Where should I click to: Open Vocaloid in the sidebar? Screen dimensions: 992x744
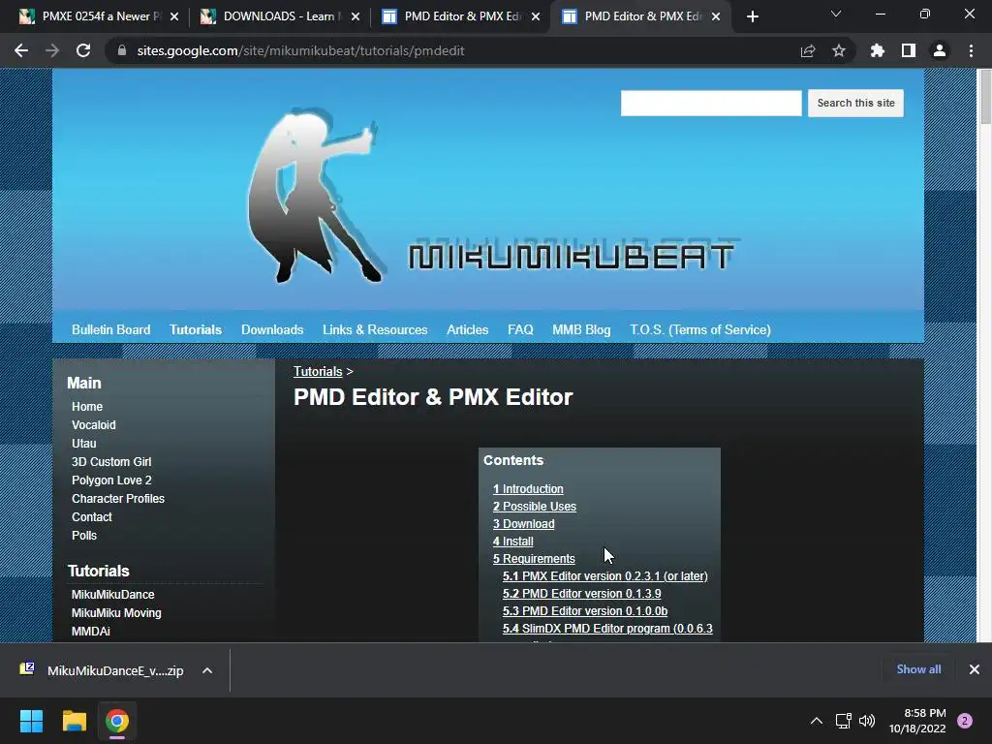point(94,424)
